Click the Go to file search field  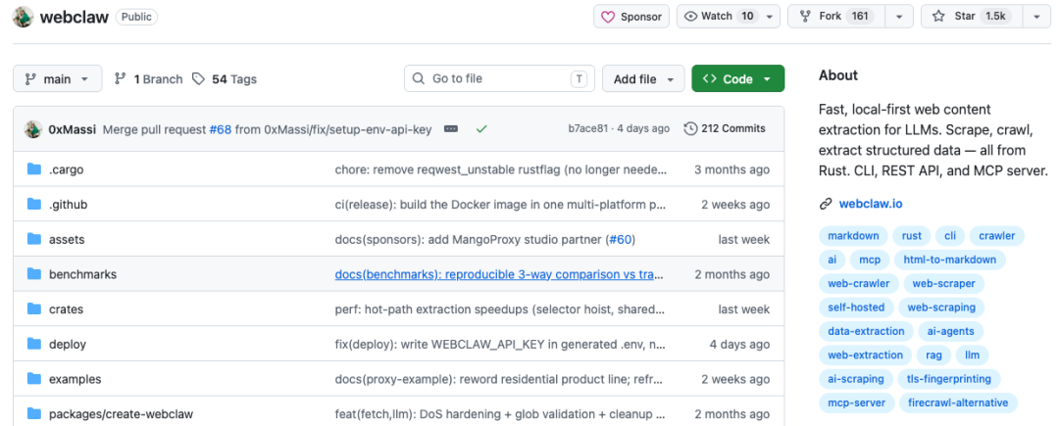(499, 79)
